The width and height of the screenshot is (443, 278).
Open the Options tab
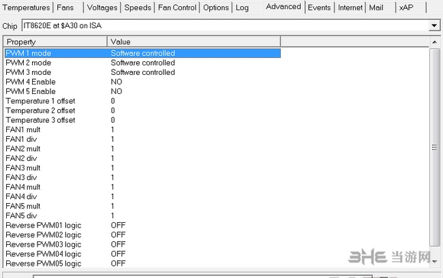(x=216, y=7)
